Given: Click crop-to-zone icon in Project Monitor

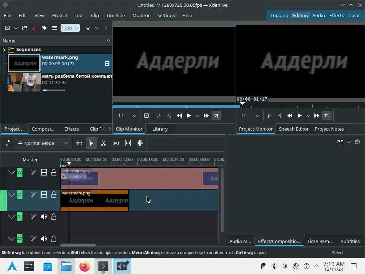Looking at the screenshot, I should coord(327,116).
